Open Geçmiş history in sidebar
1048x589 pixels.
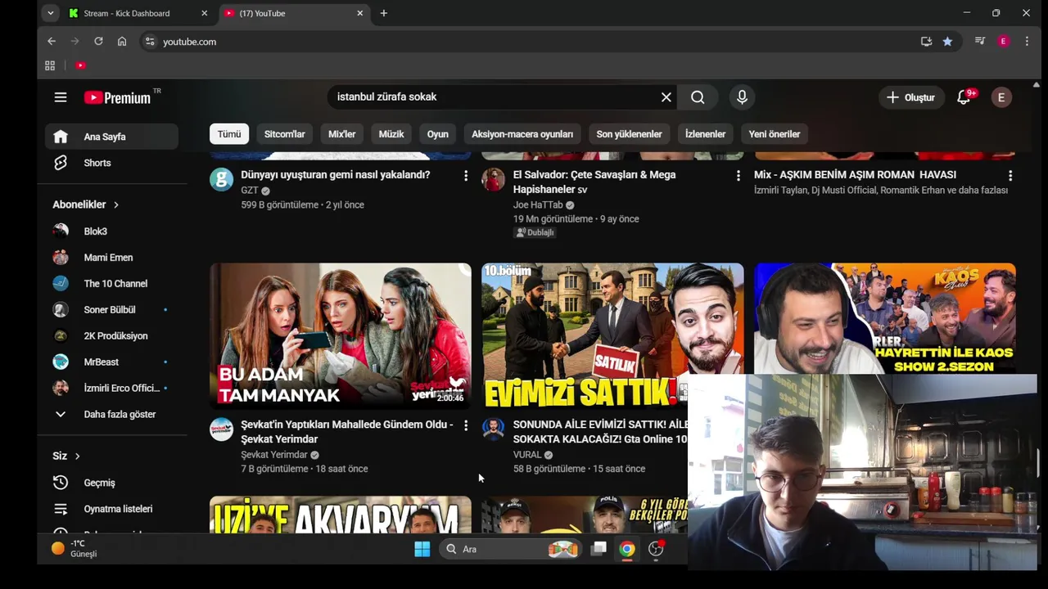[111, 483]
